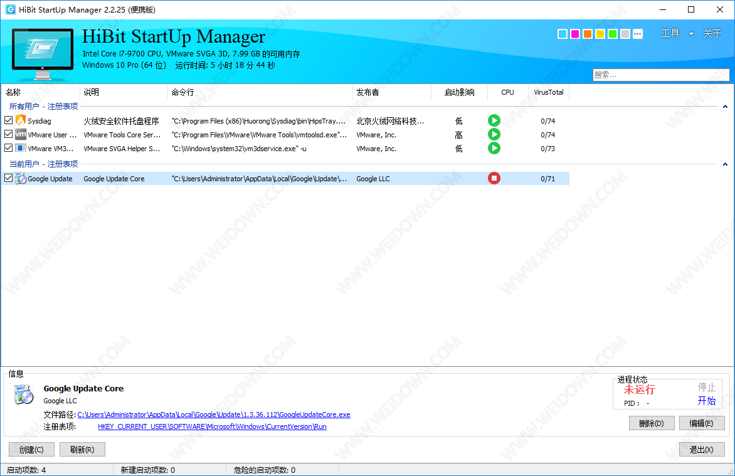Open the 工具 menu

click(x=670, y=33)
